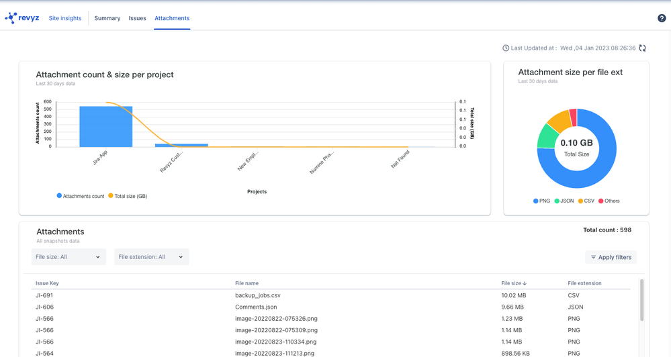This screenshot has width=671, height=357.
Task: Click the Revyz Cust... bar in chart
Action: pos(181,146)
